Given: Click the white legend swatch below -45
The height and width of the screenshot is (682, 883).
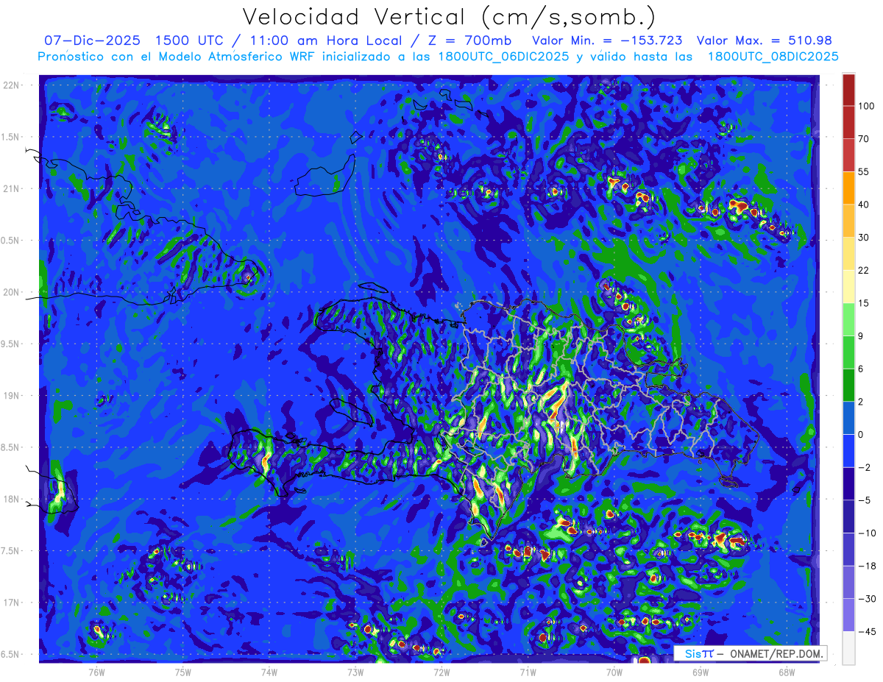Looking at the screenshot, I should (848, 647).
